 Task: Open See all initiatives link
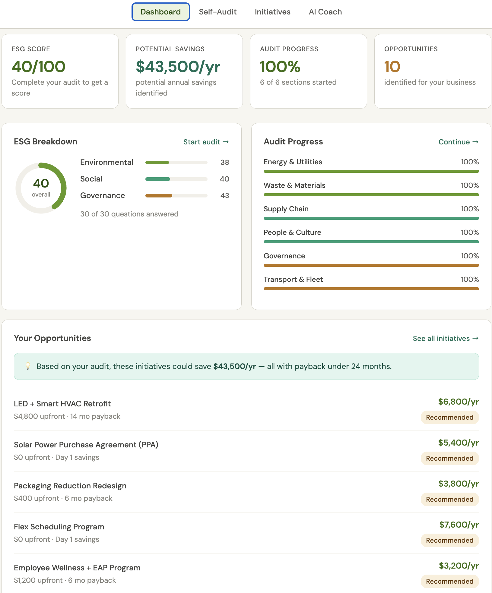click(x=446, y=339)
